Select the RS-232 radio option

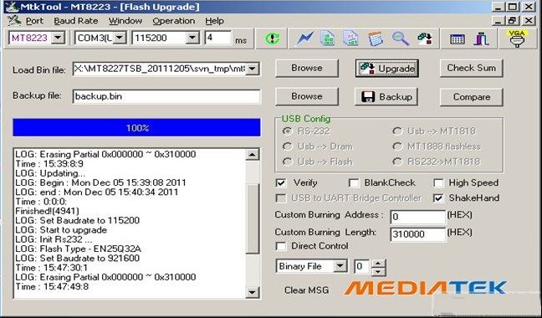coord(287,131)
